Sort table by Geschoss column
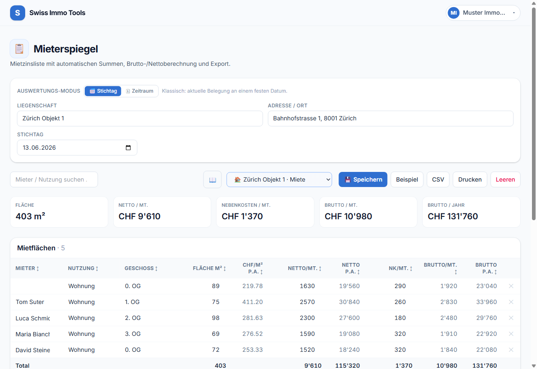 point(141,268)
